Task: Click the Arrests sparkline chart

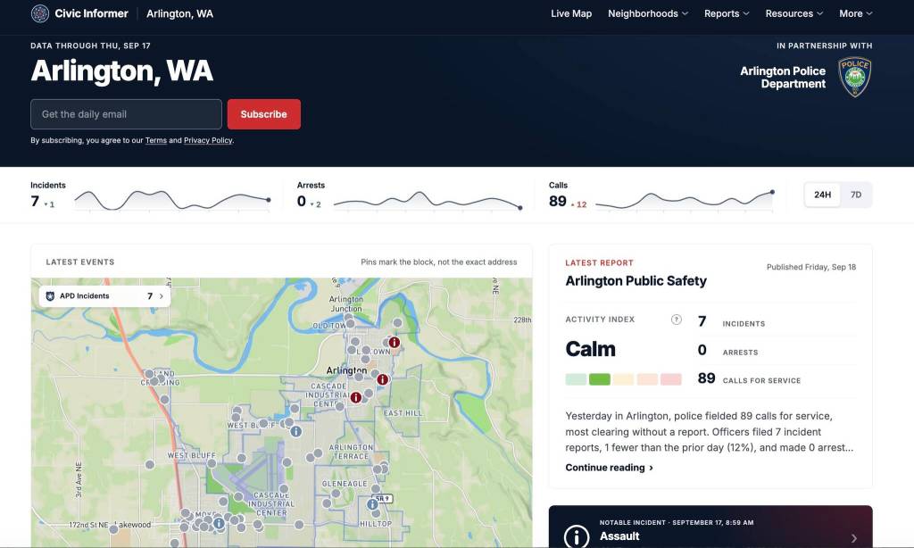Action: click(x=428, y=200)
